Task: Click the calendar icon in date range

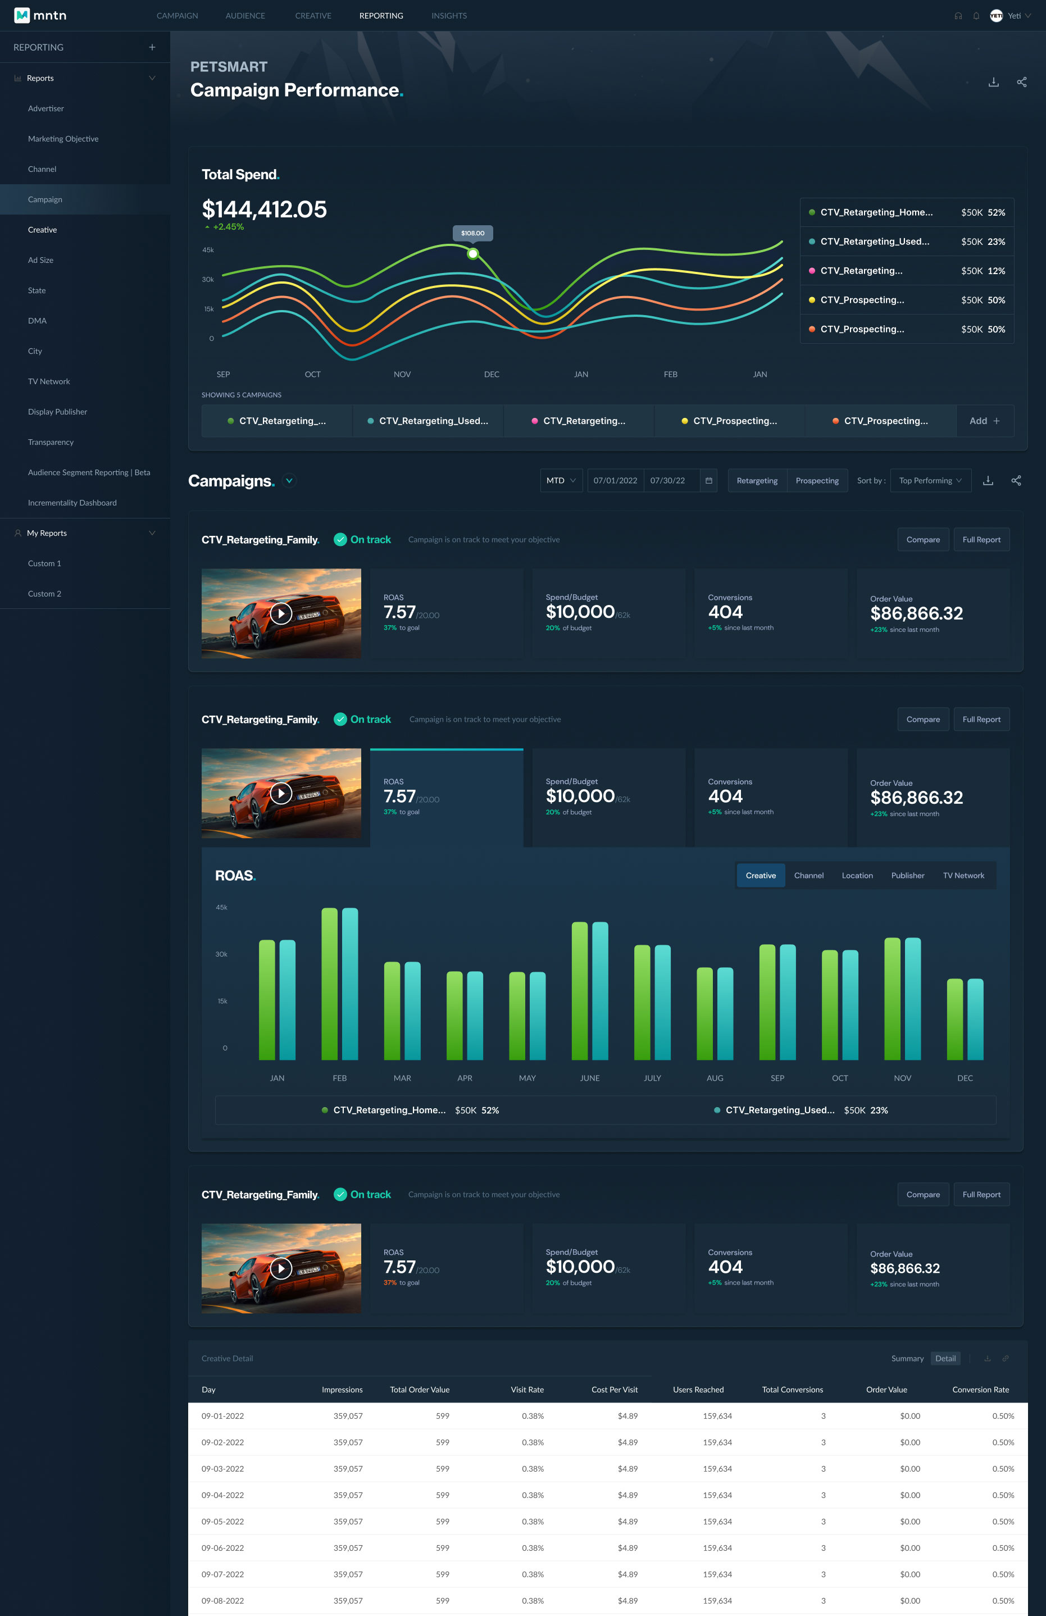Action: click(x=708, y=481)
